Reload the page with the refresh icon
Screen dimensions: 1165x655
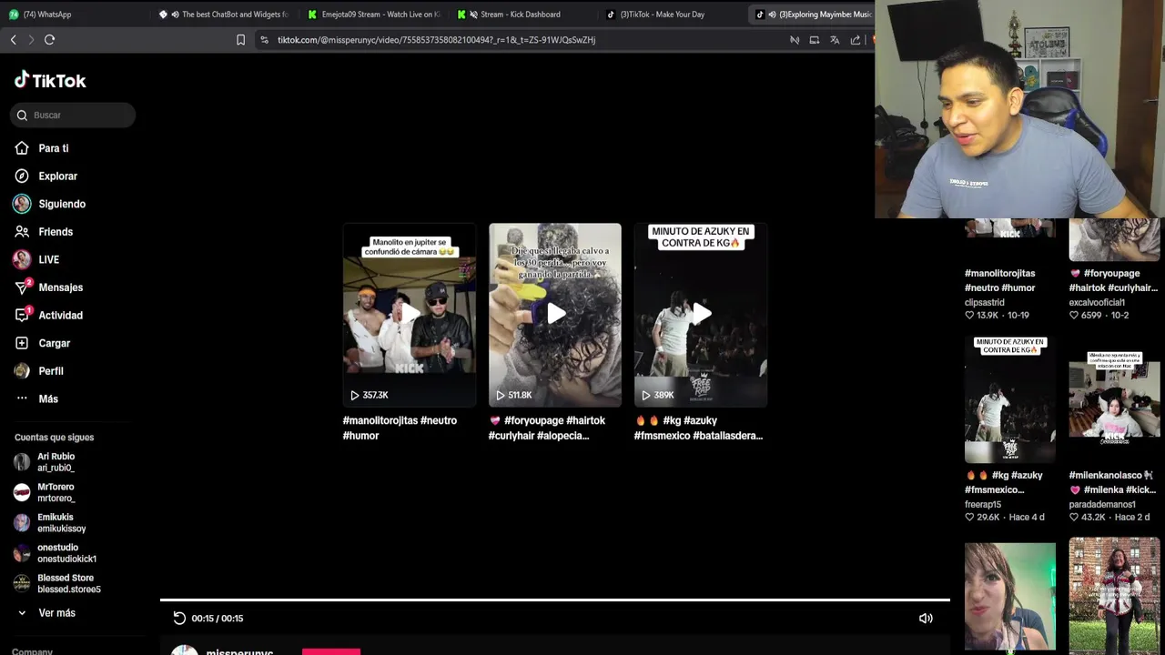[x=49, y=40]
